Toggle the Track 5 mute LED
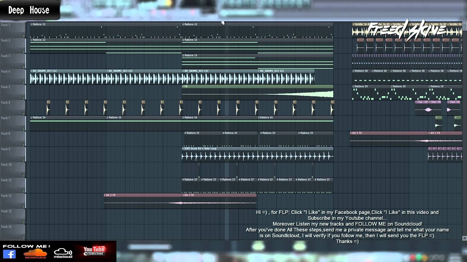 [x=23, y=98]
